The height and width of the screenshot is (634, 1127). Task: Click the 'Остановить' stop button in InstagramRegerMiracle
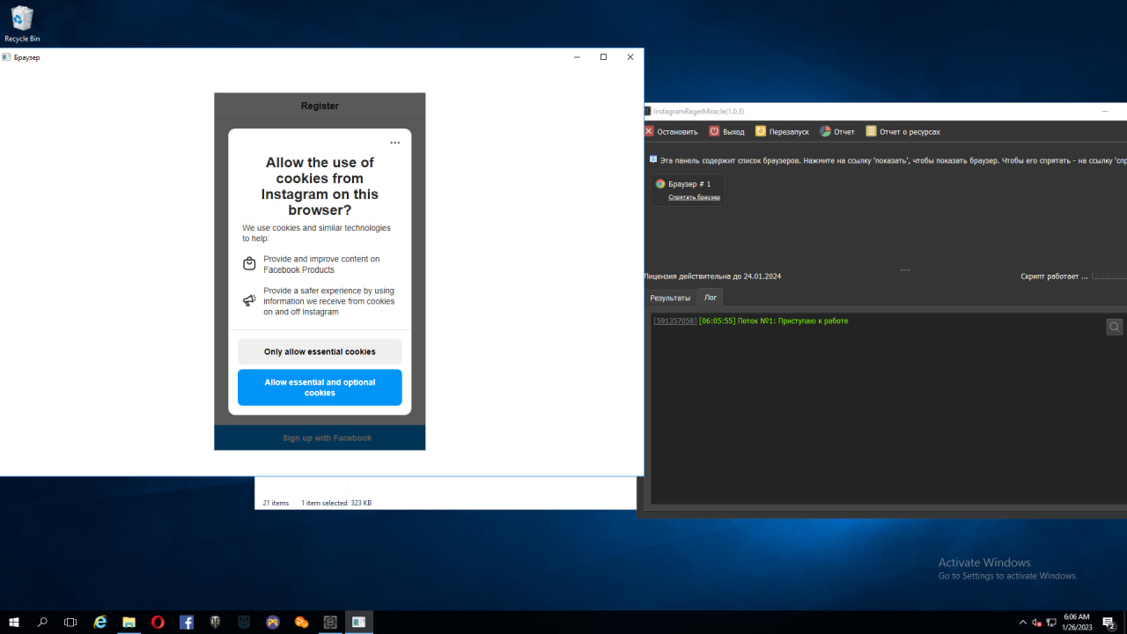pos(671,132)
